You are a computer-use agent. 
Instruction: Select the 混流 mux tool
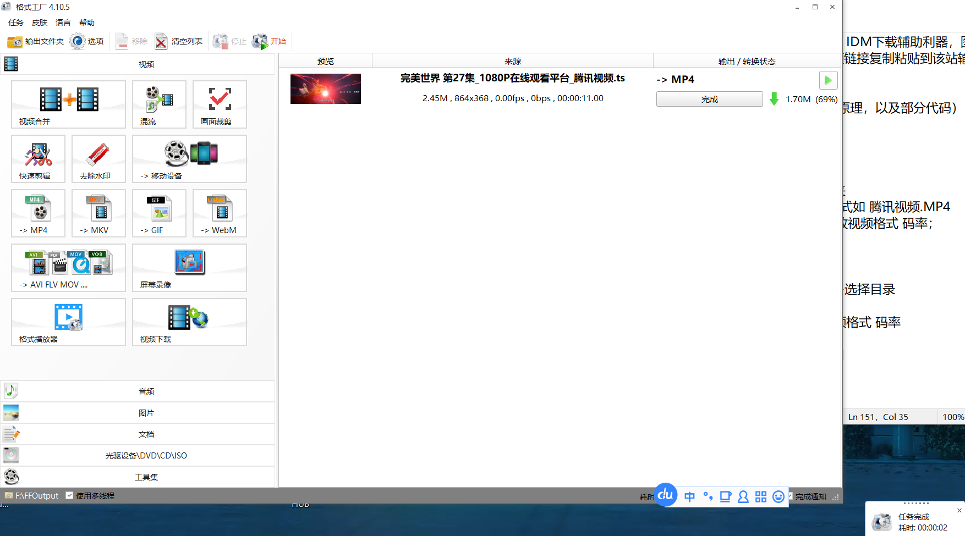(159, 104)
